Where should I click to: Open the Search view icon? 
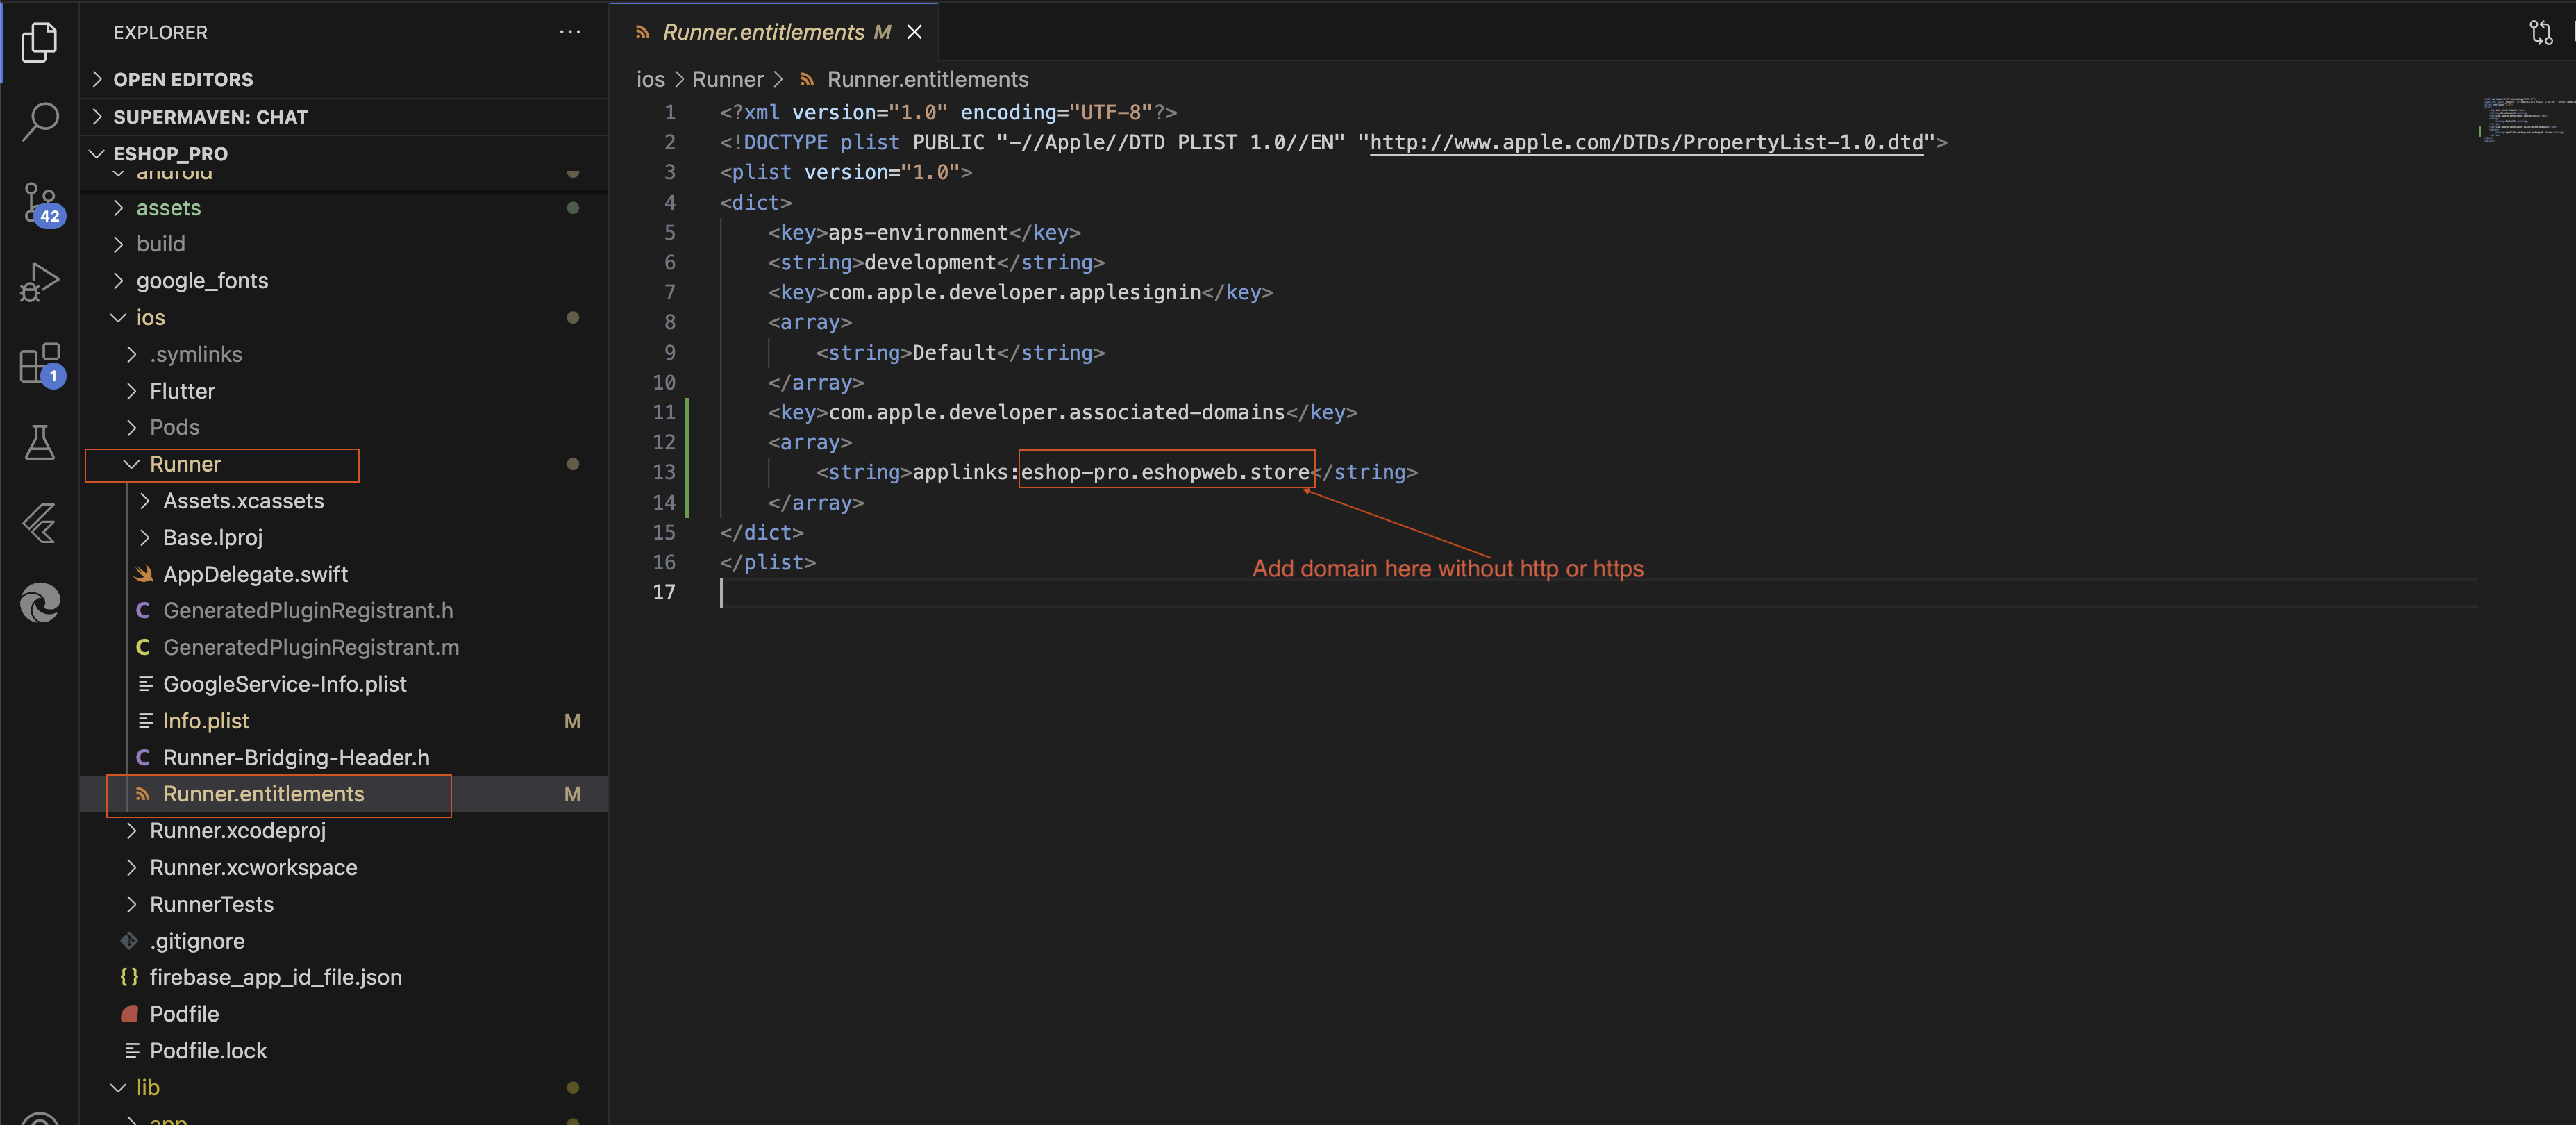[x=40, y=121]
